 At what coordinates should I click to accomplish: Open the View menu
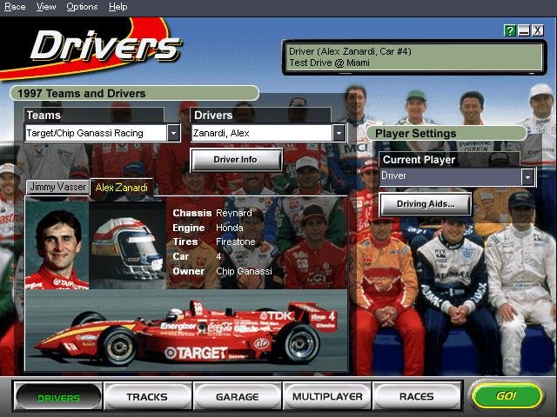pos(46,7)
